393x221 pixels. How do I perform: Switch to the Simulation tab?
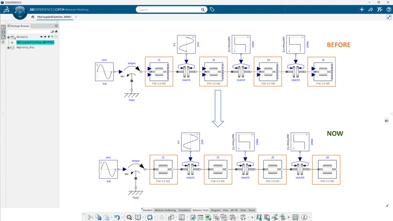pos(184,210)
